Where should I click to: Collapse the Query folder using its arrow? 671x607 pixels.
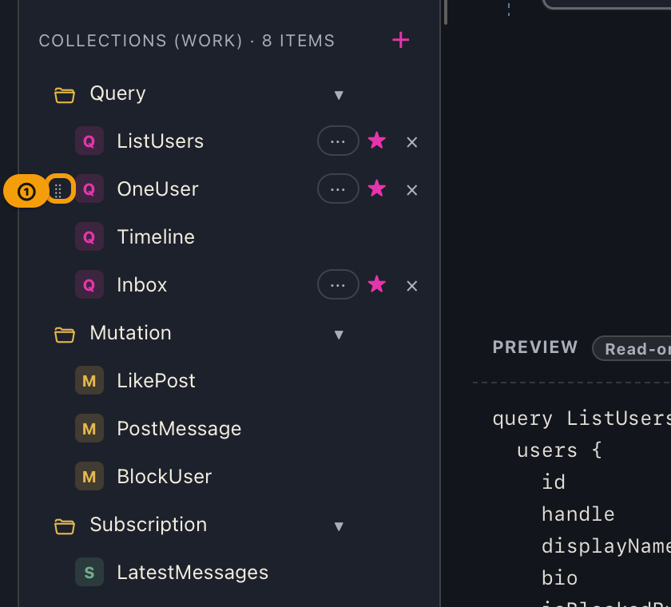[339, 95]
